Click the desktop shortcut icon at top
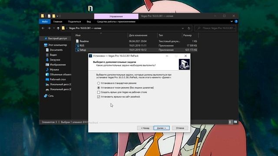 click(x=90, y=9)
